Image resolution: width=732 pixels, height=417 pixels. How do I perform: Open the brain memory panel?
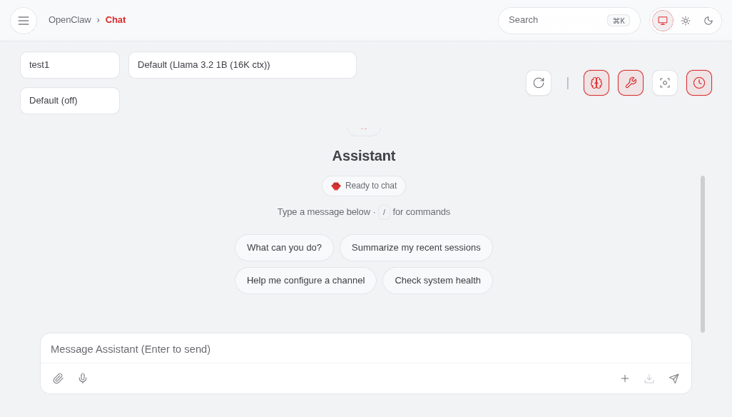pos(596,83)
